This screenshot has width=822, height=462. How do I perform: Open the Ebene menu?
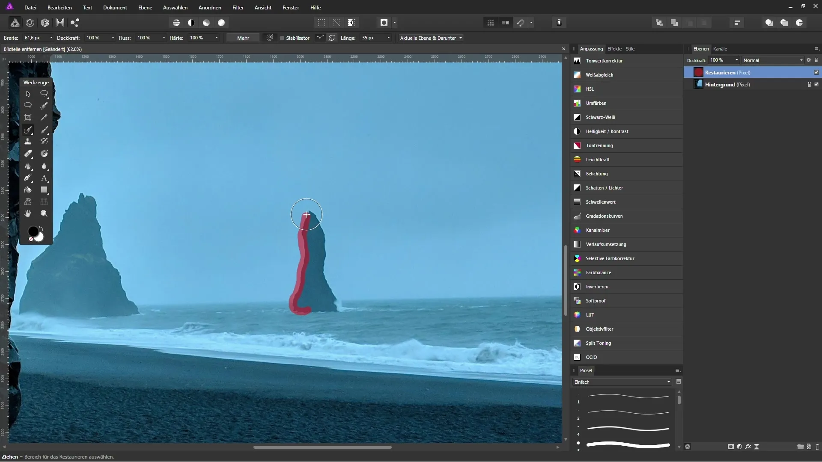coord(145,7)
